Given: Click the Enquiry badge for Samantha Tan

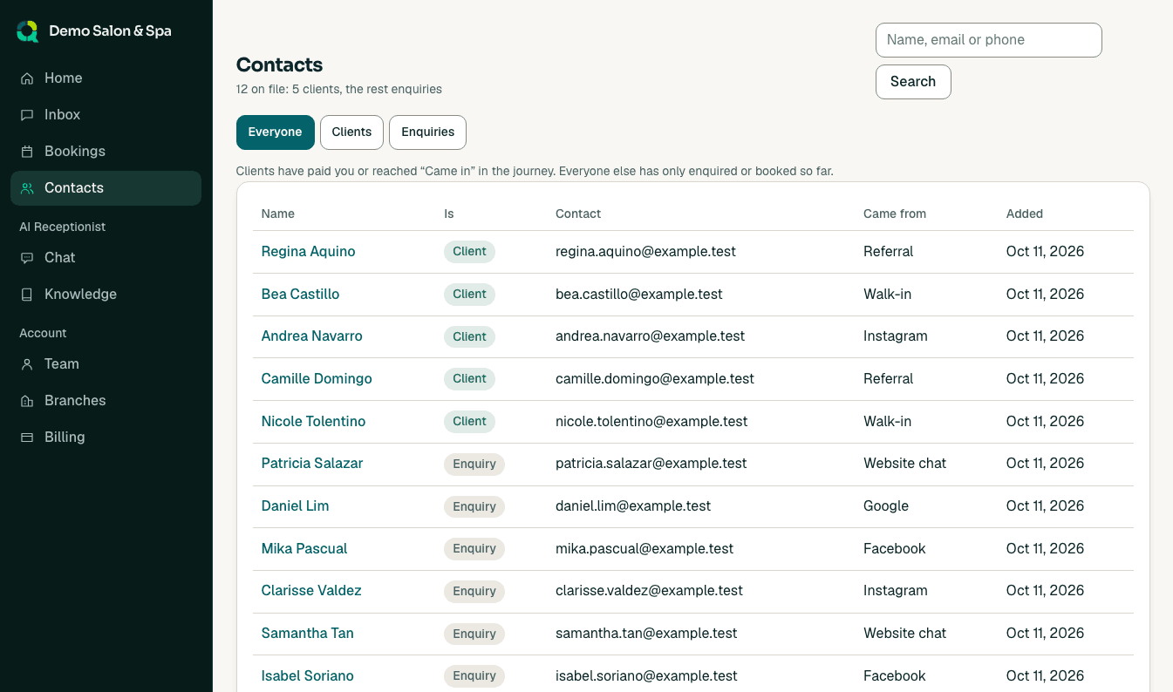Looking at the screenshot, I should coord(474,634).
